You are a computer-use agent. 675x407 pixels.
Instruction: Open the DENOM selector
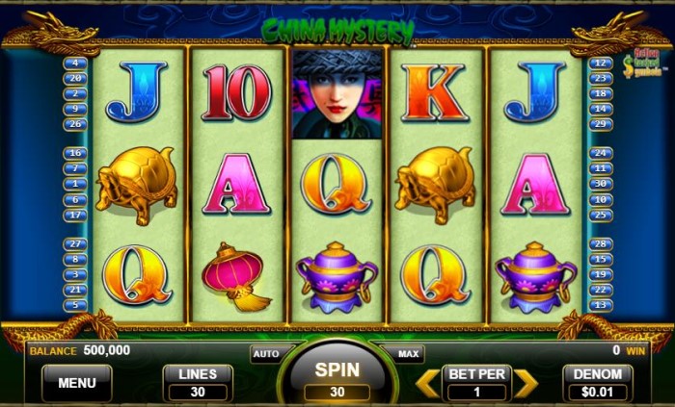pos(598,383)
